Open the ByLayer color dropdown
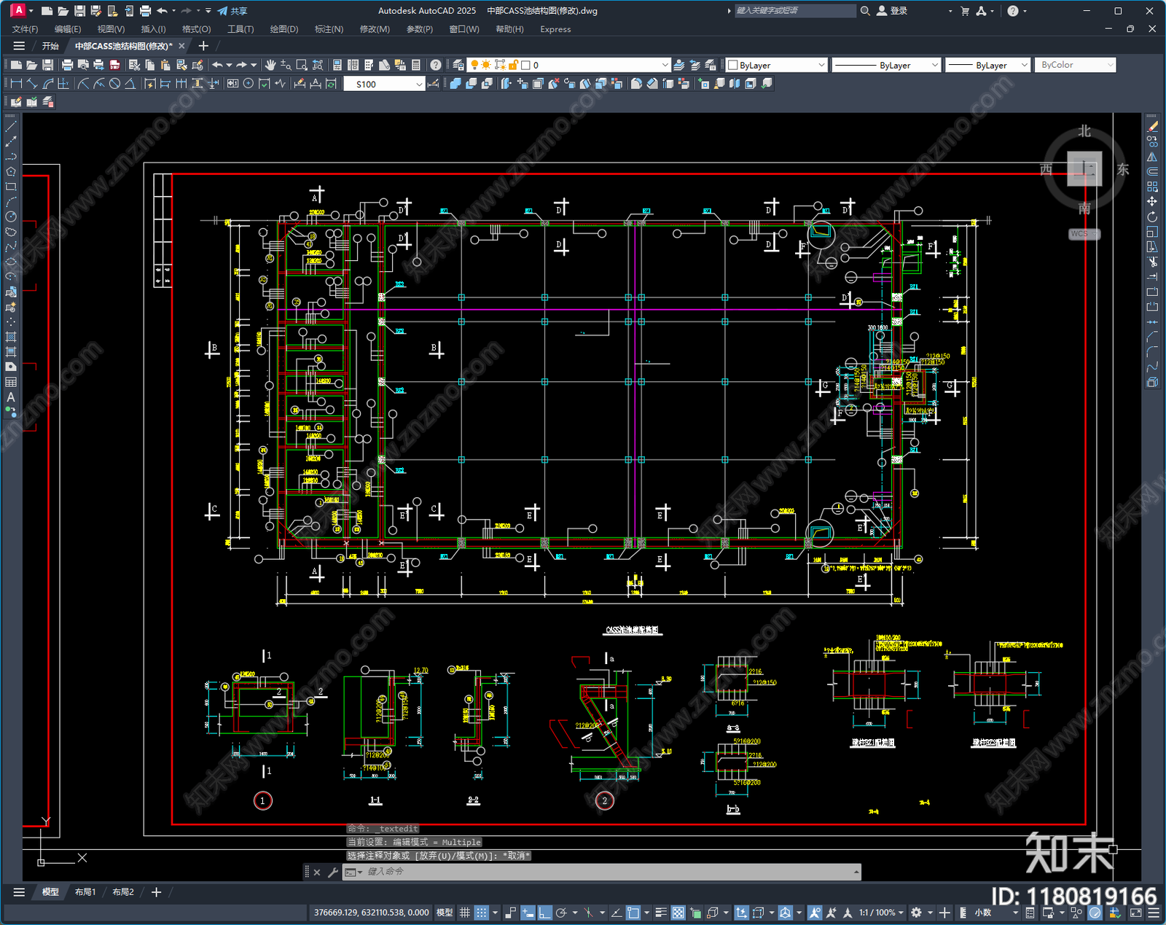Viewport: 1166px width, 925px height. [x=777, y=65]
